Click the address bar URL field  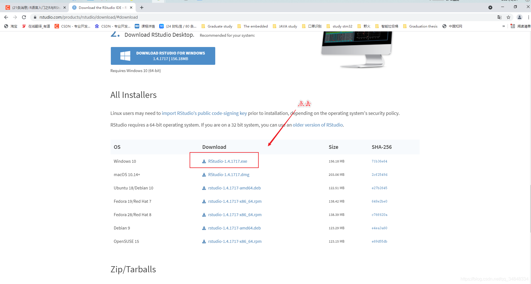[262, 17]
